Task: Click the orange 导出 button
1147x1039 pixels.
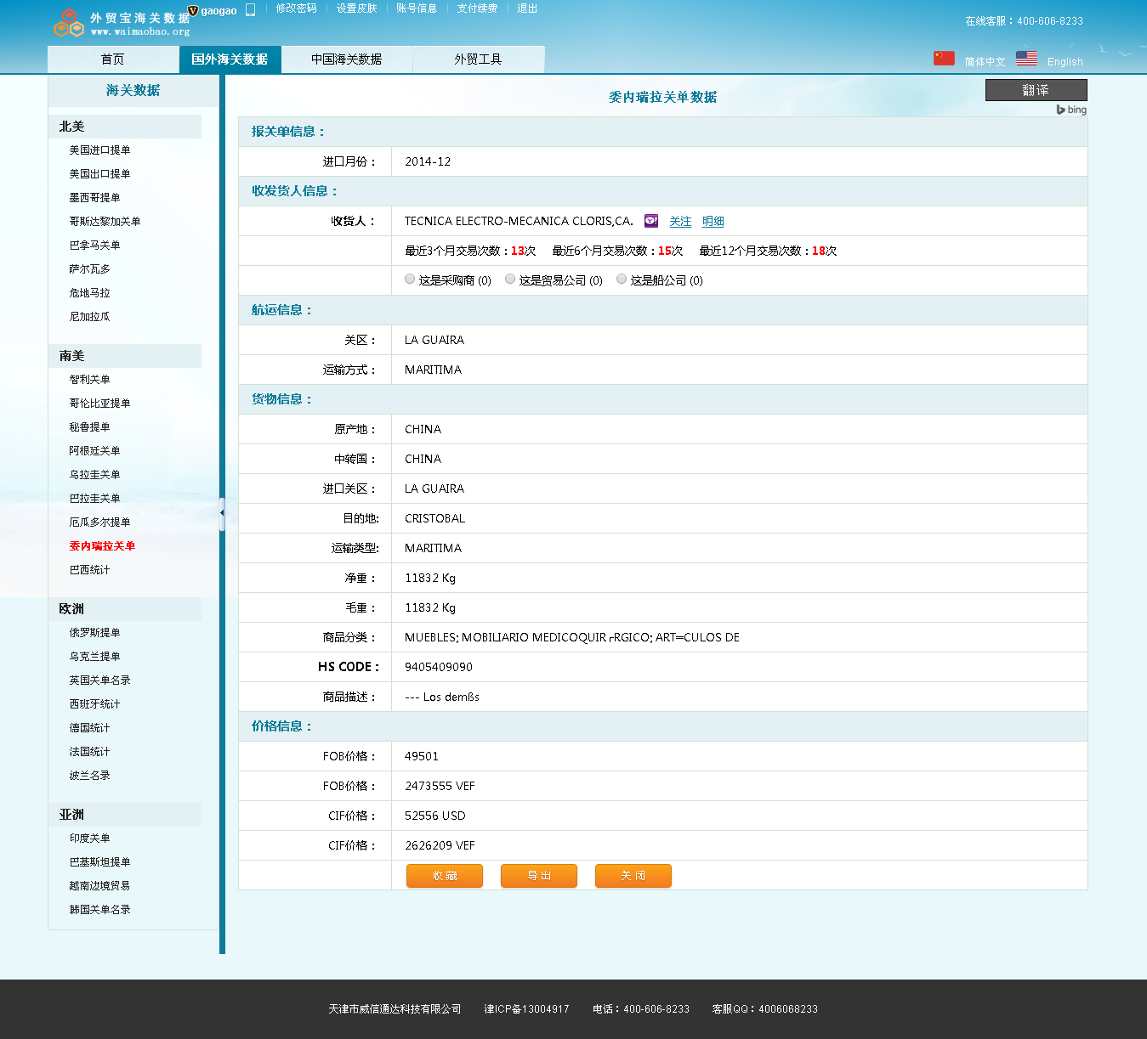Action: click(539, 876)
